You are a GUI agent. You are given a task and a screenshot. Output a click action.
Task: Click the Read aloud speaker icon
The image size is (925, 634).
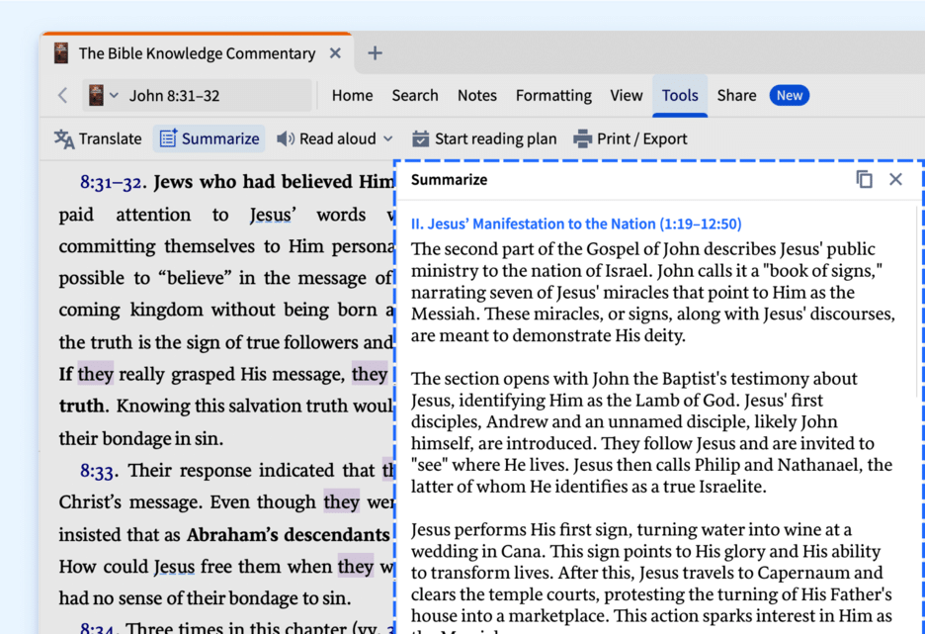tap(287, 138)
